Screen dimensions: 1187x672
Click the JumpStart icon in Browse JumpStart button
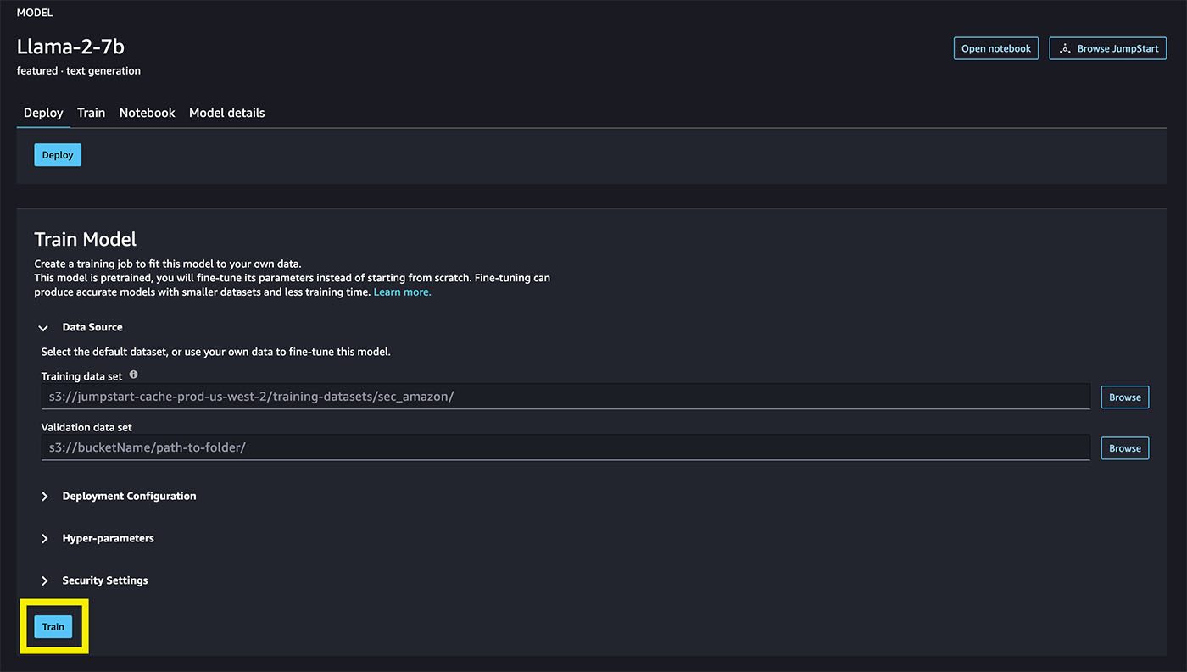click(1064, 48)
